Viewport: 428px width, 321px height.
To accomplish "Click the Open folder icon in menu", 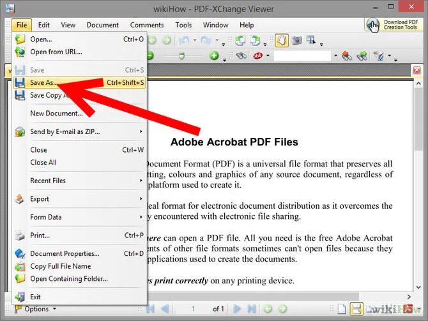I will coord(20,40).
